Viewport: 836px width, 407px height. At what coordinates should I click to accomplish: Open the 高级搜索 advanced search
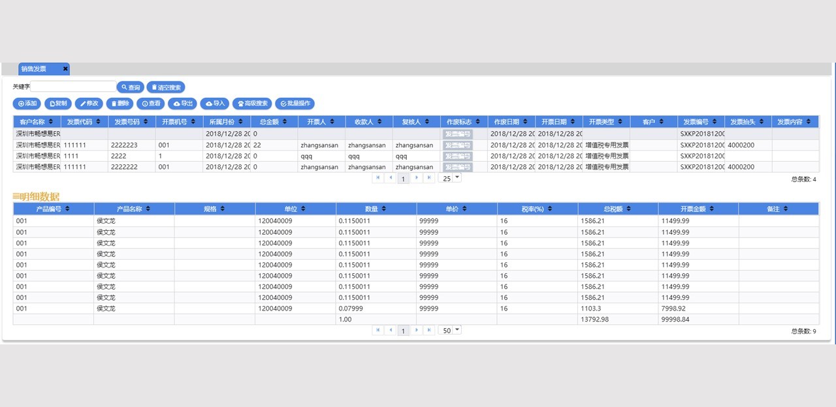click(x=252, y=104)
